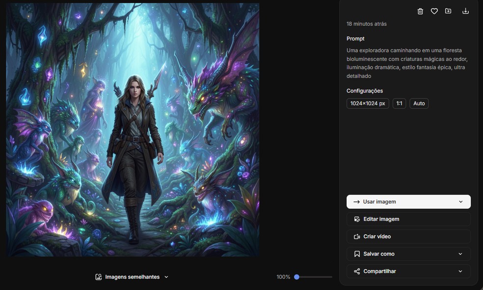Open Editar imagem

pyautogui.click(x=408, y=219)
